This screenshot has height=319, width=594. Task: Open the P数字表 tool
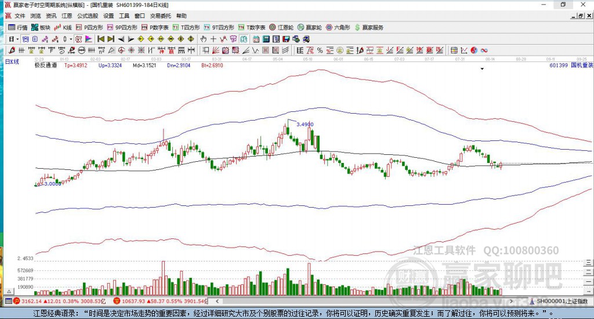point(155,27)
